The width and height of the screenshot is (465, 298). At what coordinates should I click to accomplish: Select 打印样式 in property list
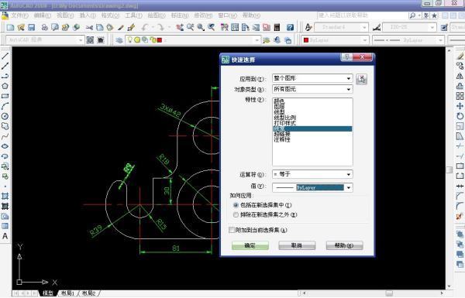284,123
